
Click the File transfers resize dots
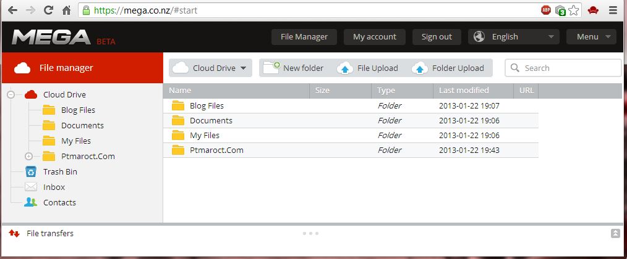point(310,234)
